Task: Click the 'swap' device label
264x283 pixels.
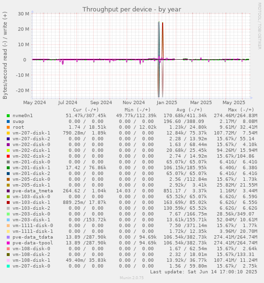Action: pyautogui.click(x=18, y=121)
